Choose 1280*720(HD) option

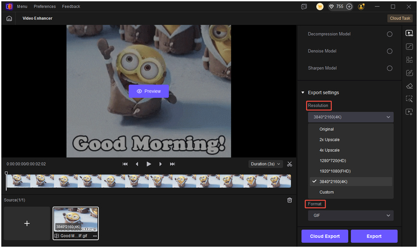pyautogui.click(x=350, y=161)
